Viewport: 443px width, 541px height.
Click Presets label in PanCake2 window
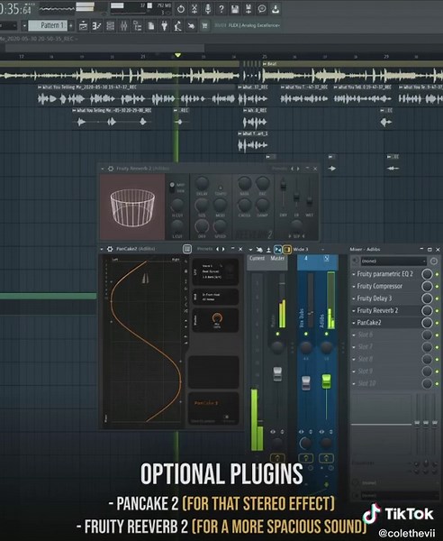(x=204, y=249)
